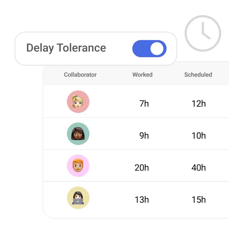Select the 20h worked cell
This screenshot has width=229, height=229.
coord(142,168)
